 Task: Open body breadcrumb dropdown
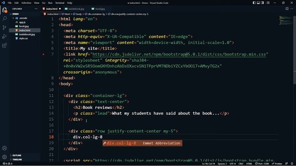(x=77, y=14)
